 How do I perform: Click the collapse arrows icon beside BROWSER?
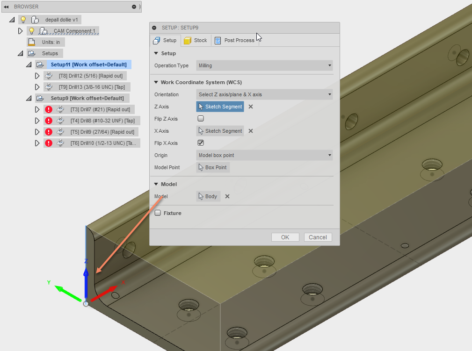pos(6,7)
